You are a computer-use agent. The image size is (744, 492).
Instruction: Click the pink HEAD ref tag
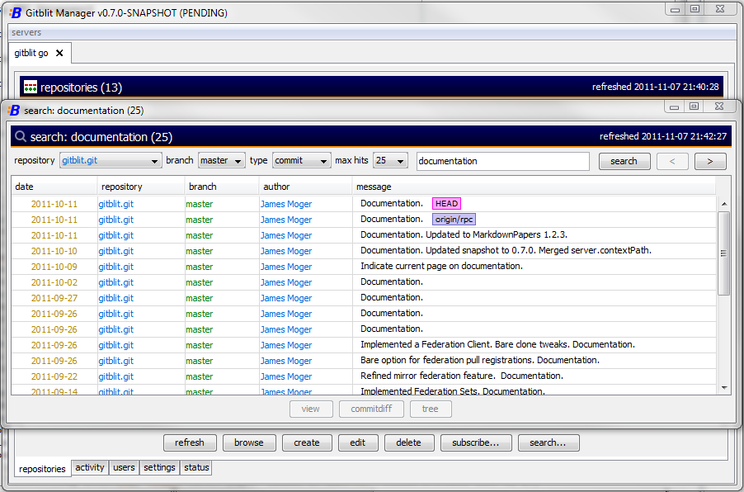click(446, 203)
